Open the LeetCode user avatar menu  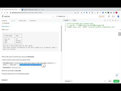coord(118,16)
